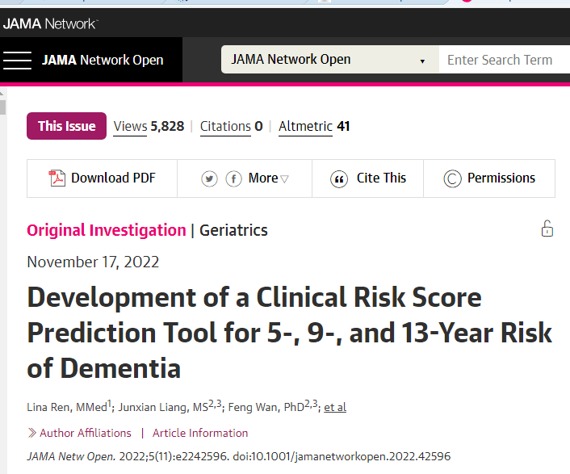Share article via Facebook icon

pos(234,178)
